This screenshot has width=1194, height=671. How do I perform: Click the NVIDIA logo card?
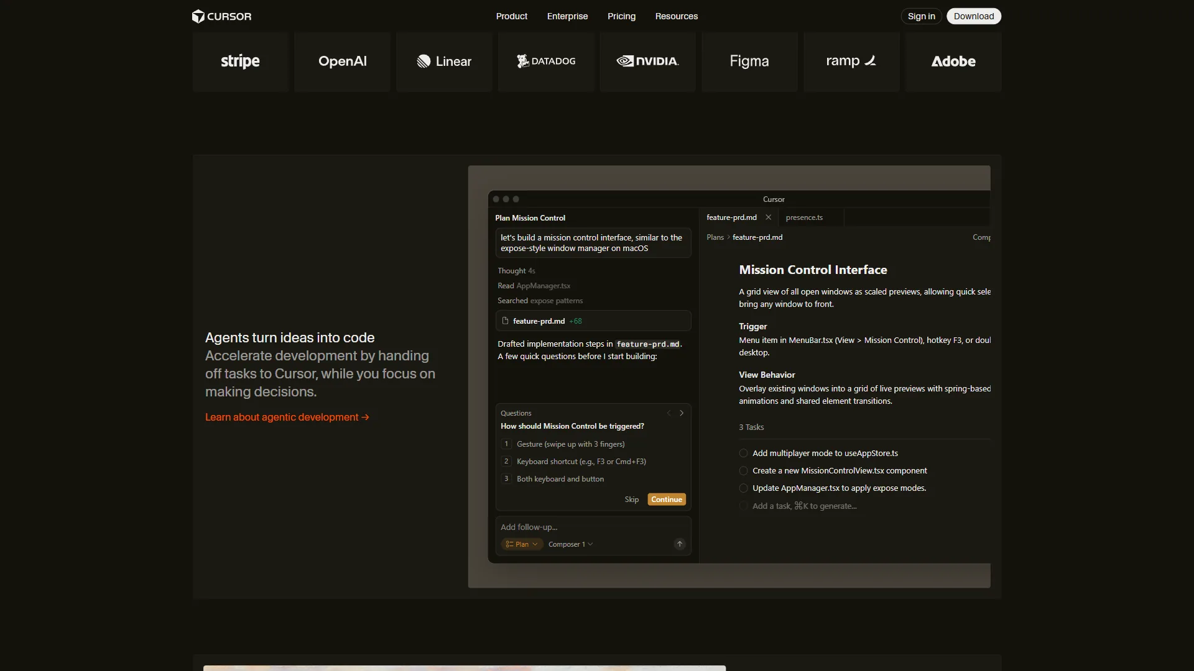coord(648,62)
